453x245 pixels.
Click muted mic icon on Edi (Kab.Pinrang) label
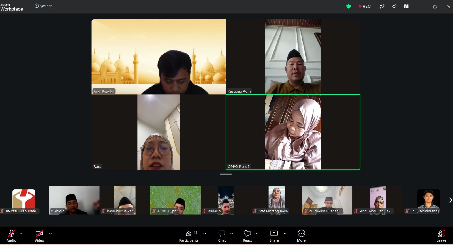click(407, 211)
